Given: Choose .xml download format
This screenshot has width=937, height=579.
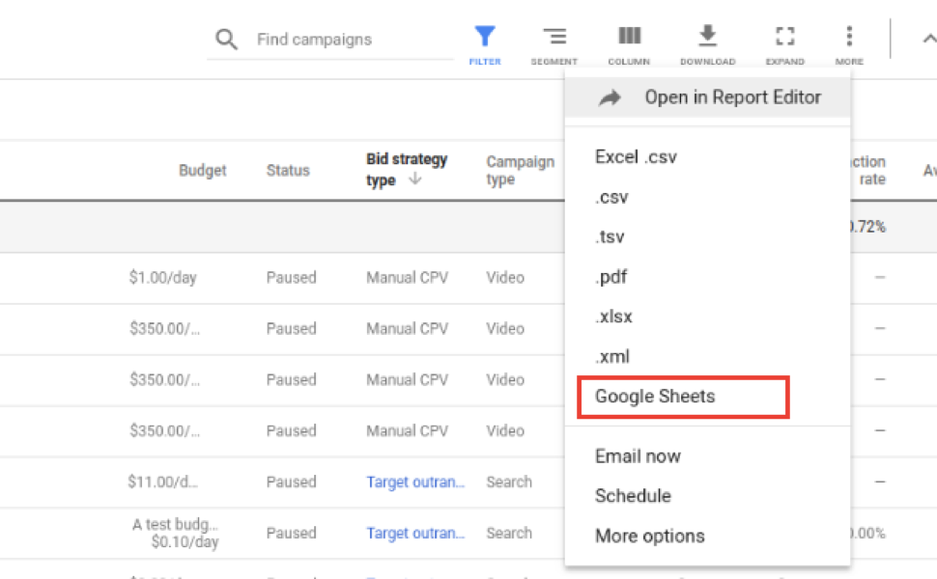Looking at the screenshot, I should tap(611, 356).
